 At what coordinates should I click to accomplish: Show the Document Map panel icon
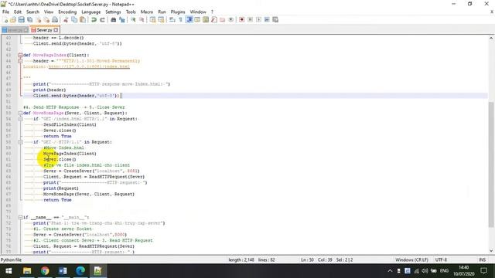206,19
